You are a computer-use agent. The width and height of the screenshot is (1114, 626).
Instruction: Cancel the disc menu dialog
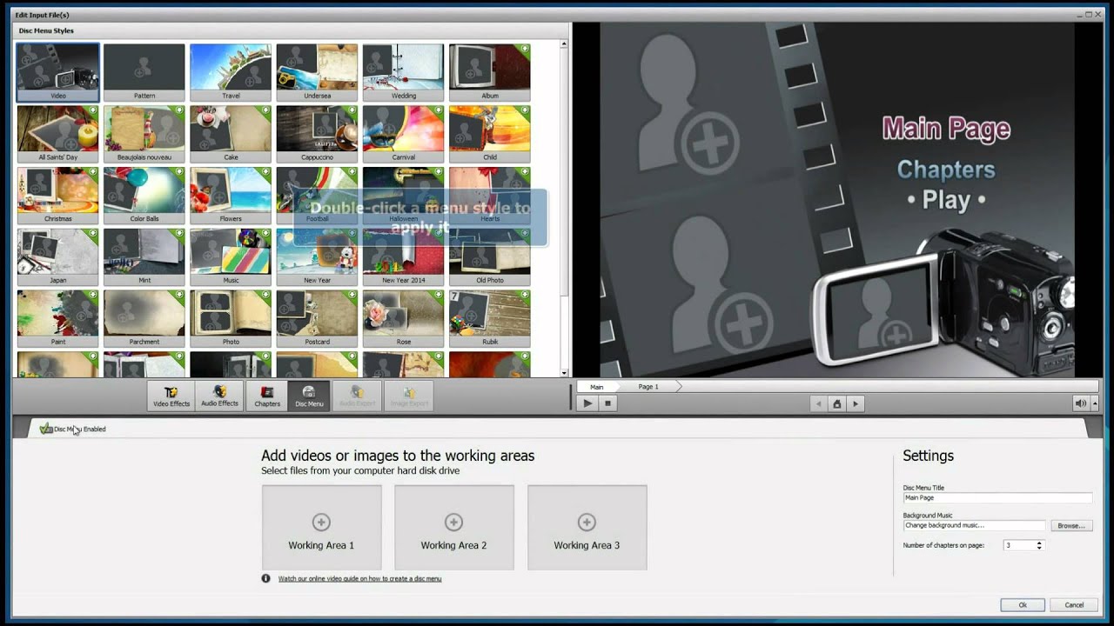point(1074,605)
